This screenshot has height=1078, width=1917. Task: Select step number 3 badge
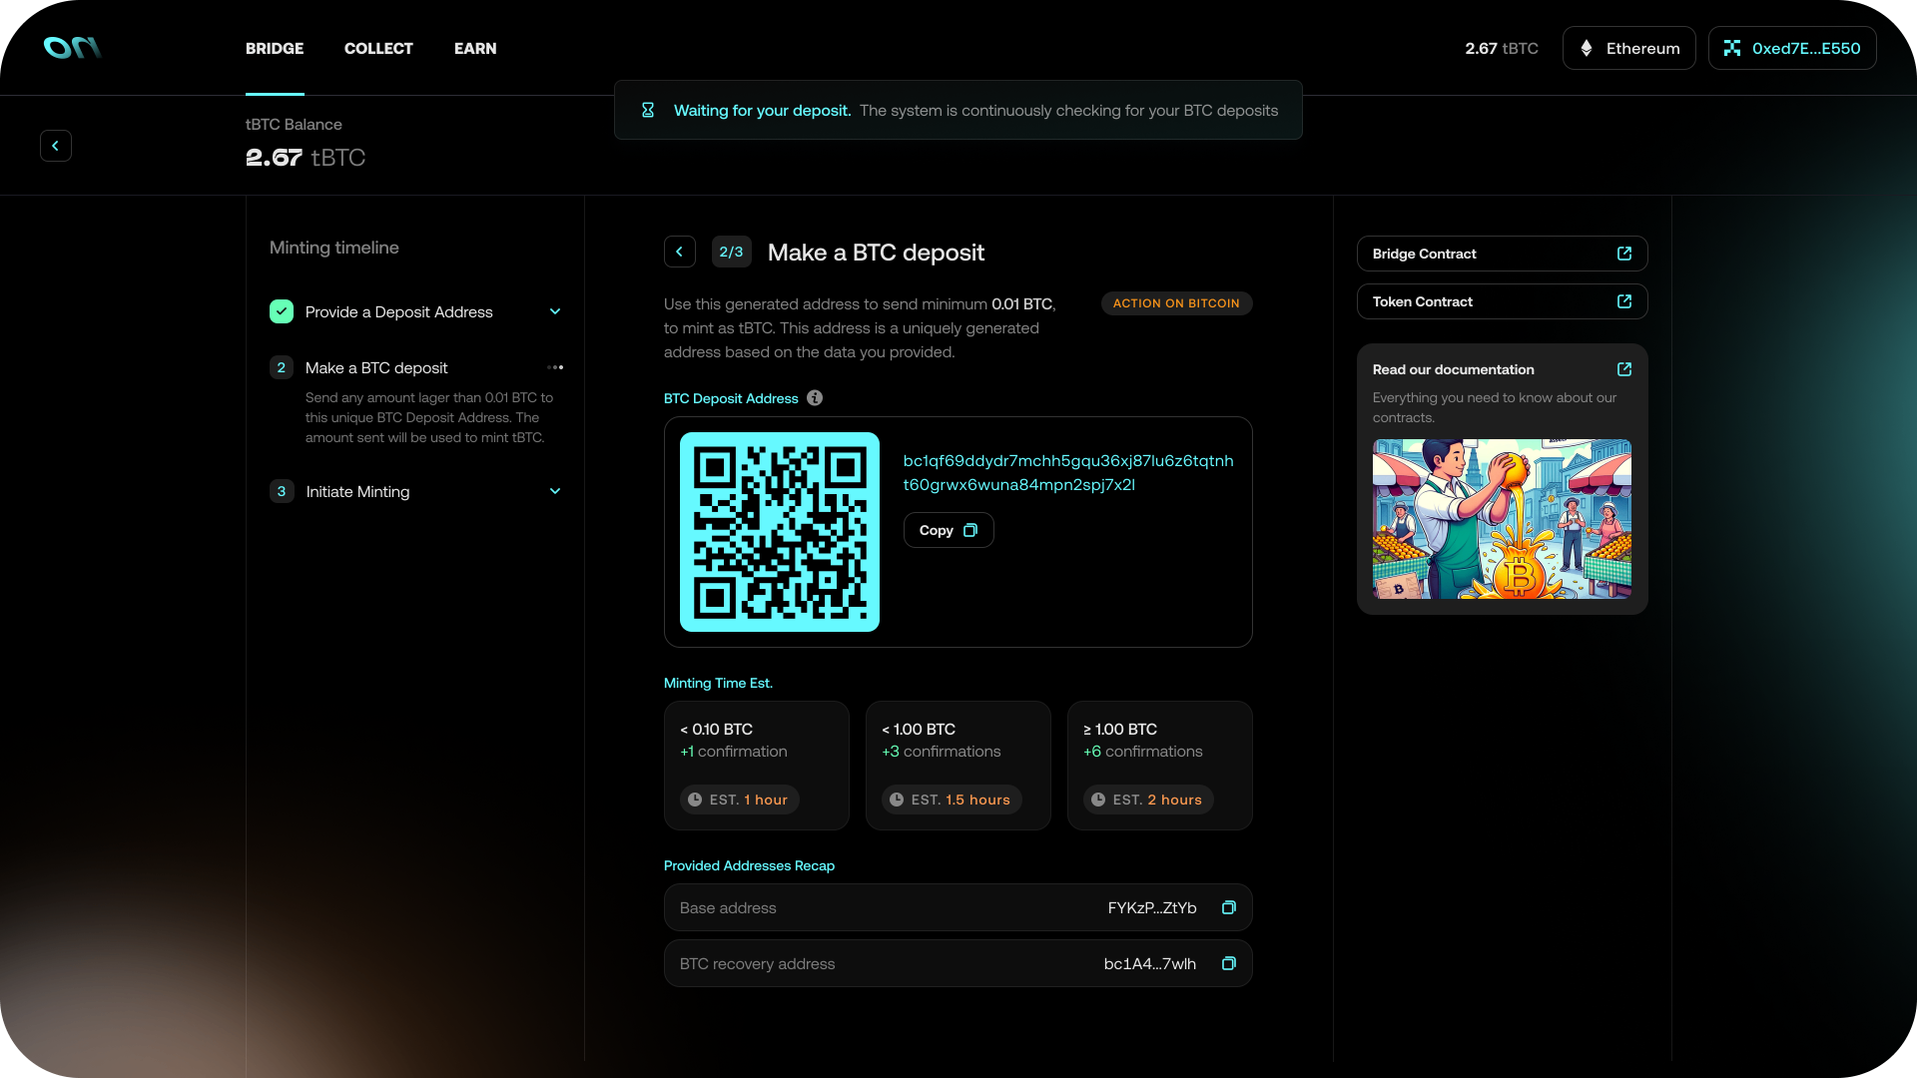(282, 491)
